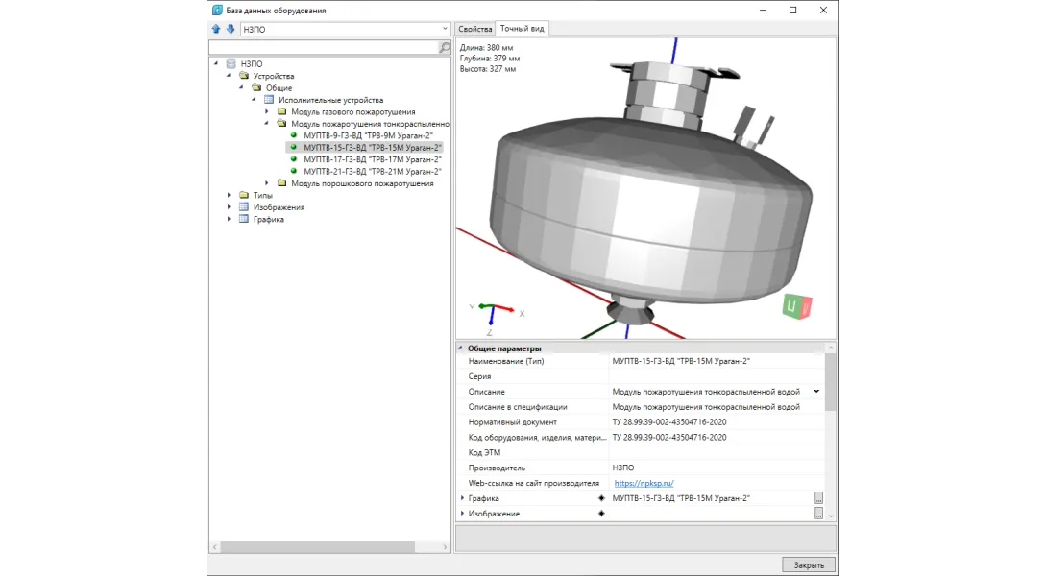The image size is (1045, 576).
Task: Click the blue up arrow icon
Action: click(216, 30)
